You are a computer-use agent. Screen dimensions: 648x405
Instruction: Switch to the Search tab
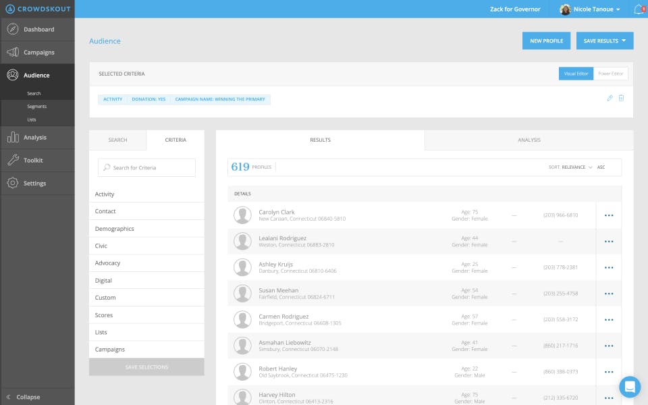(x=117, y=140)
